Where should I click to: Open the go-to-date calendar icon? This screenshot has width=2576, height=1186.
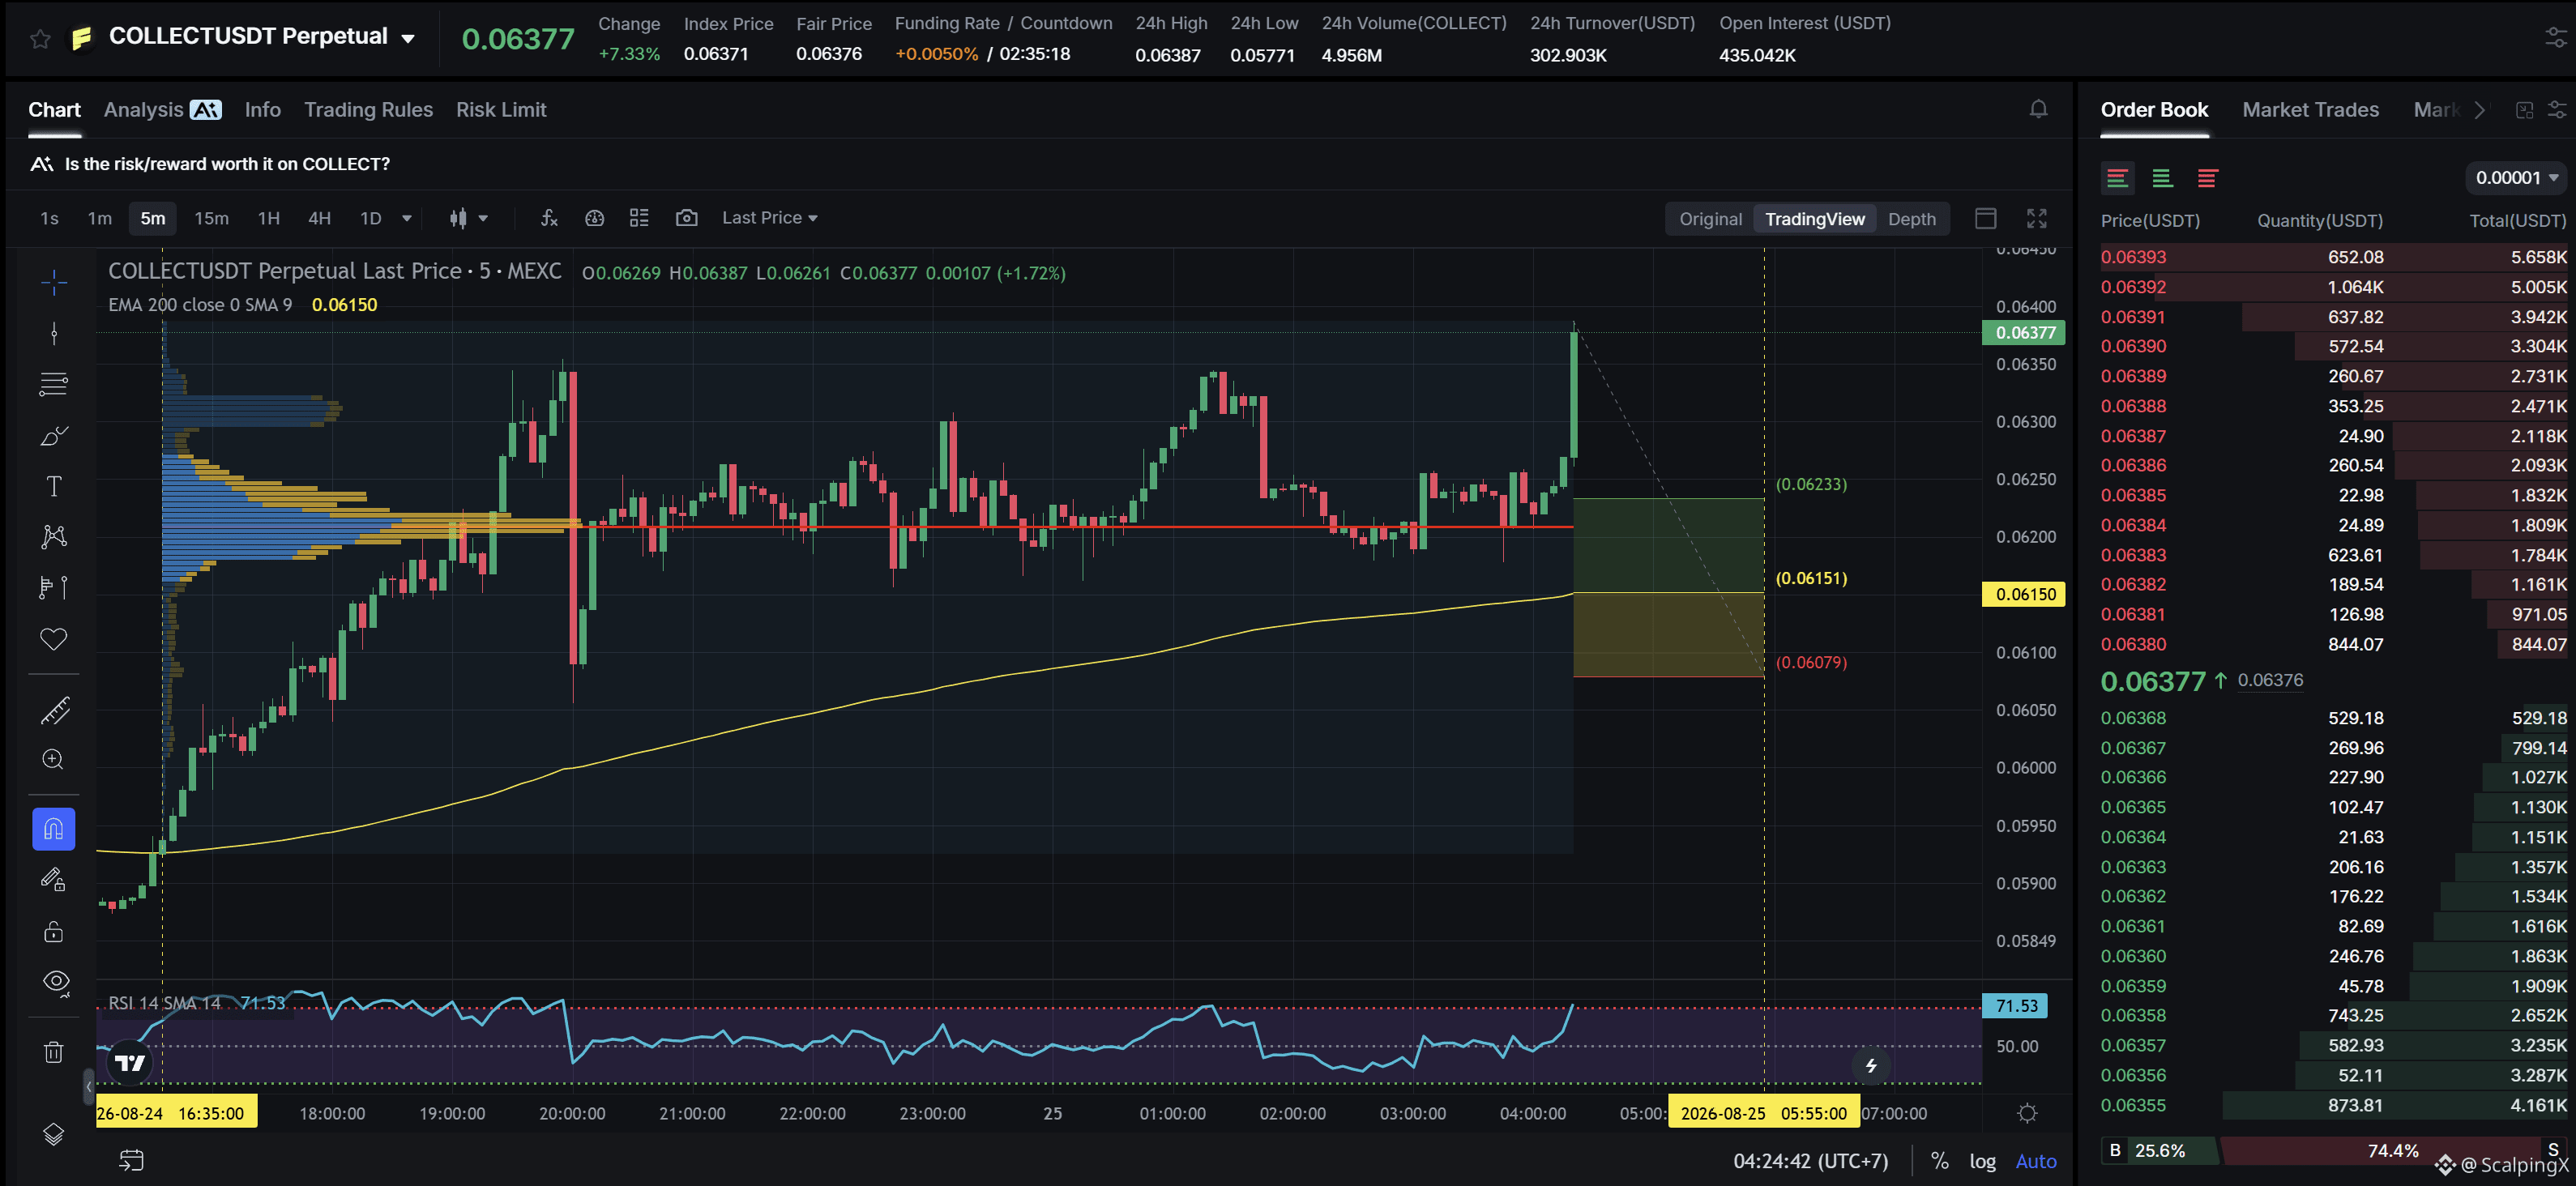131,1160
